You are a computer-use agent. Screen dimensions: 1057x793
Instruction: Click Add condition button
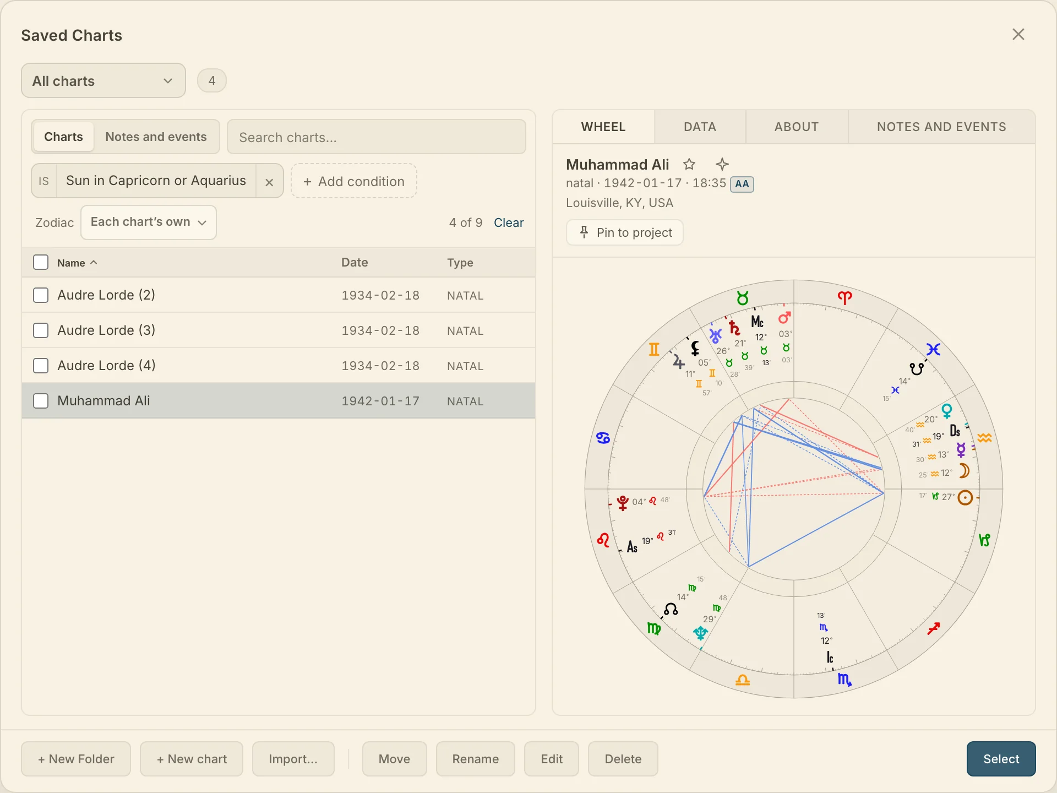(x=353, y=181)
